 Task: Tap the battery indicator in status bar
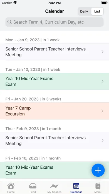[x=104, y=3]
